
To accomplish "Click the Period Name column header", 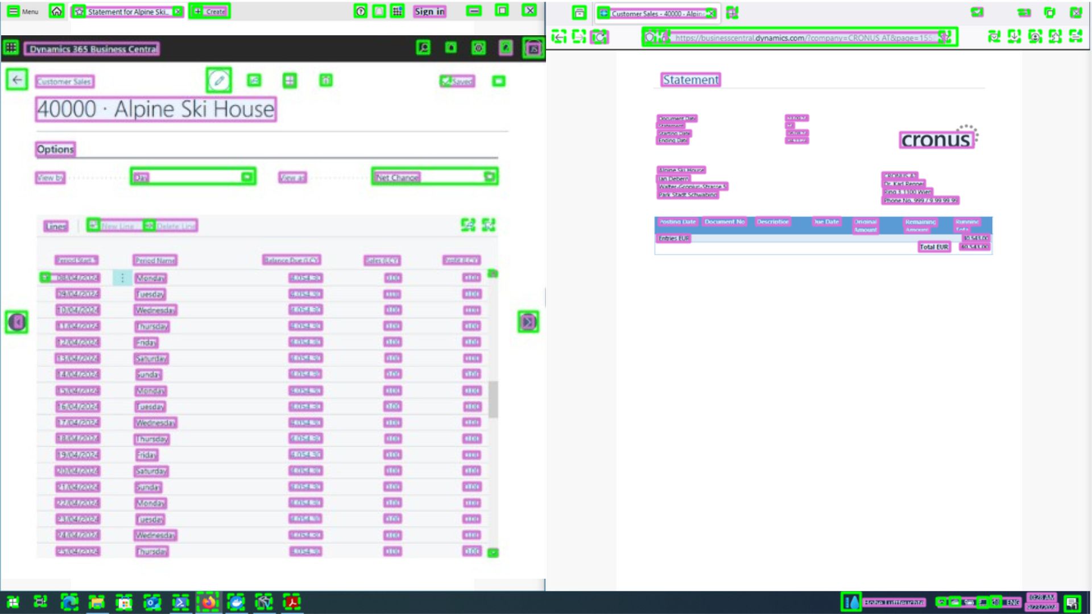I will 155,260.
